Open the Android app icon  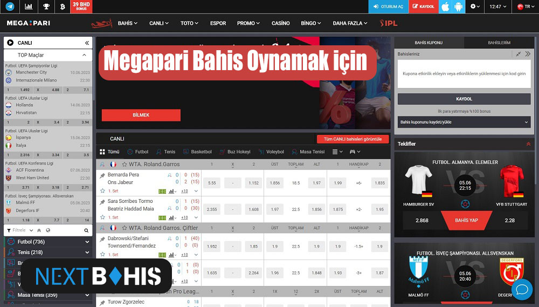click(x=459, y=6)
